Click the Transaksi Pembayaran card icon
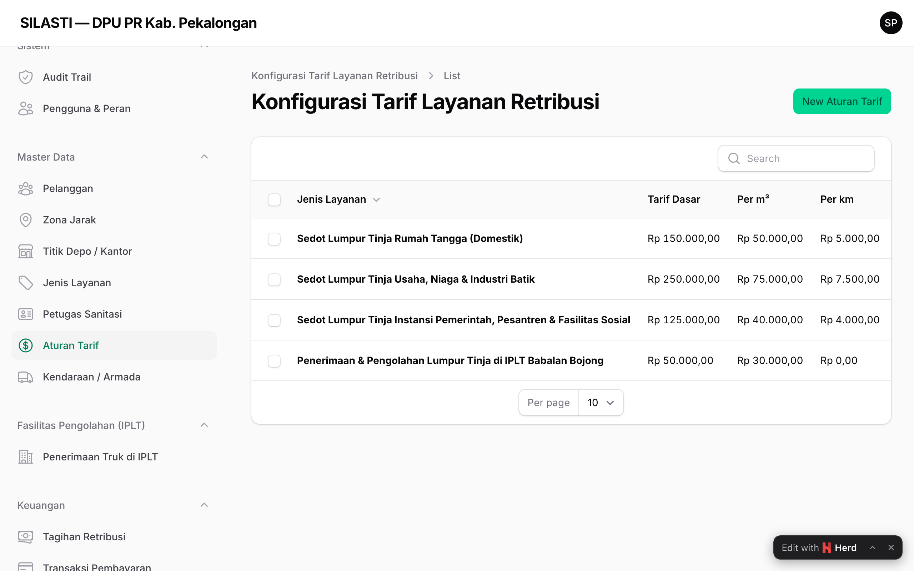The image size is (914, 571). [x=26, y=567]
